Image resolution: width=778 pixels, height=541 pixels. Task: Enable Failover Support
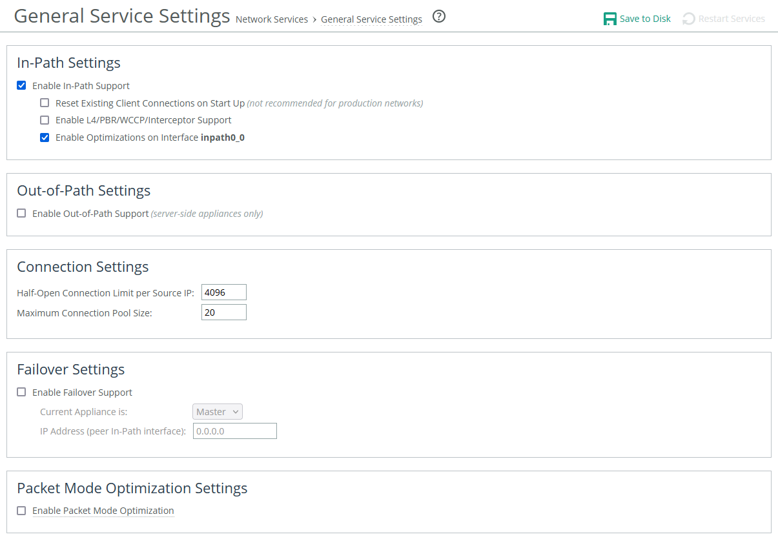tap(21, 392)
